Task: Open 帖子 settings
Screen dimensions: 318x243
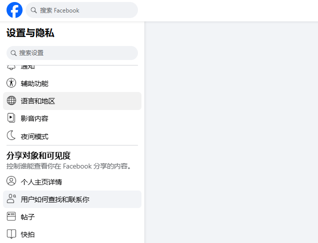Action: coord(72,217)
